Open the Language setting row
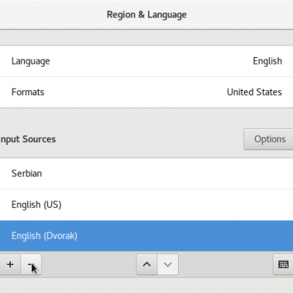Image resolution: width=293 pixels, height=293 pixels. click(x=146, y=61)
